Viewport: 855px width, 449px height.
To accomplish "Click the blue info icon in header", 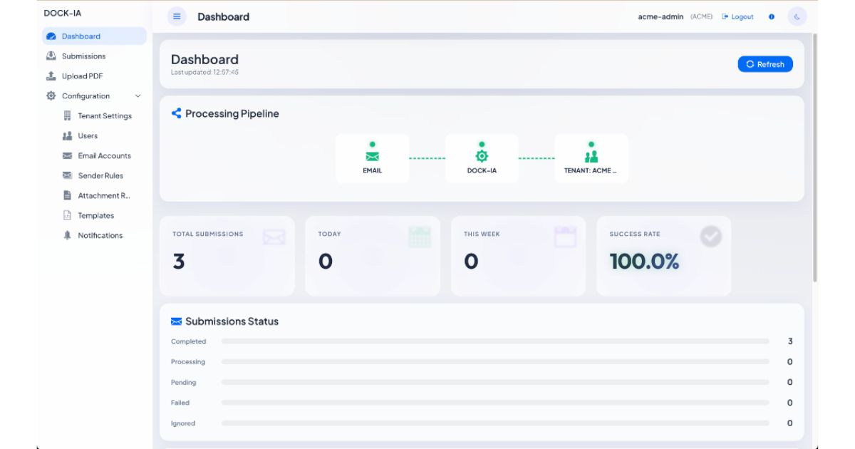I will 772,16.
